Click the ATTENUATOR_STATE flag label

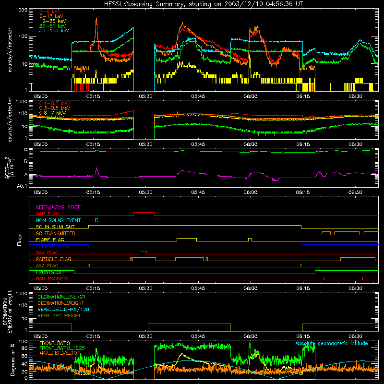[58, 207]
